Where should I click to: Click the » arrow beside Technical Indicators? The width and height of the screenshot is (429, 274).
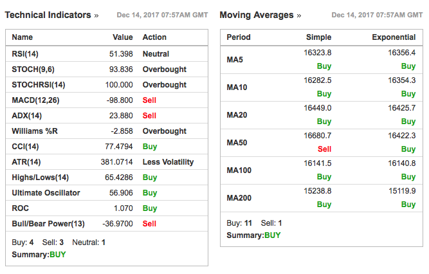pyautogui.click(x=96, y=15)
